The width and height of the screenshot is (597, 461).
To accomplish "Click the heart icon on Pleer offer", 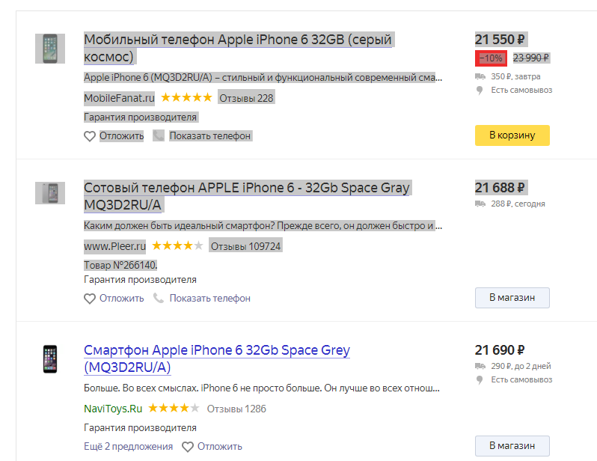I will [90, 299].
